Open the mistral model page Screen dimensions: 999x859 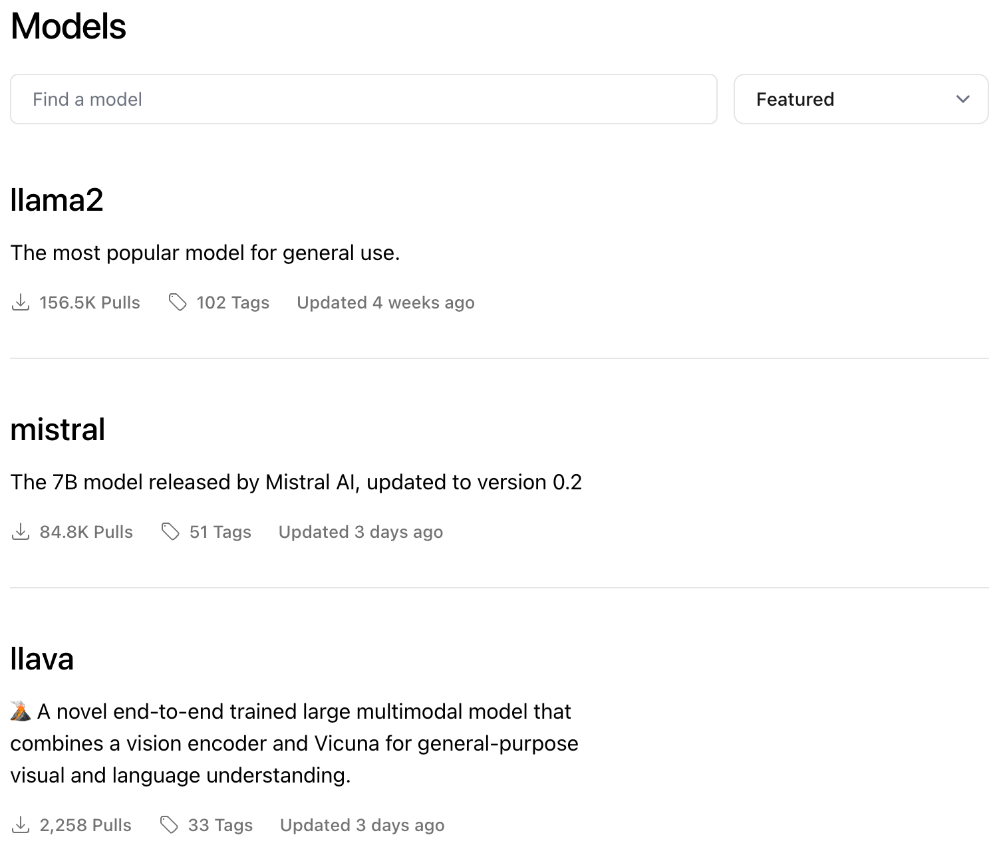[x=58, y=429]
